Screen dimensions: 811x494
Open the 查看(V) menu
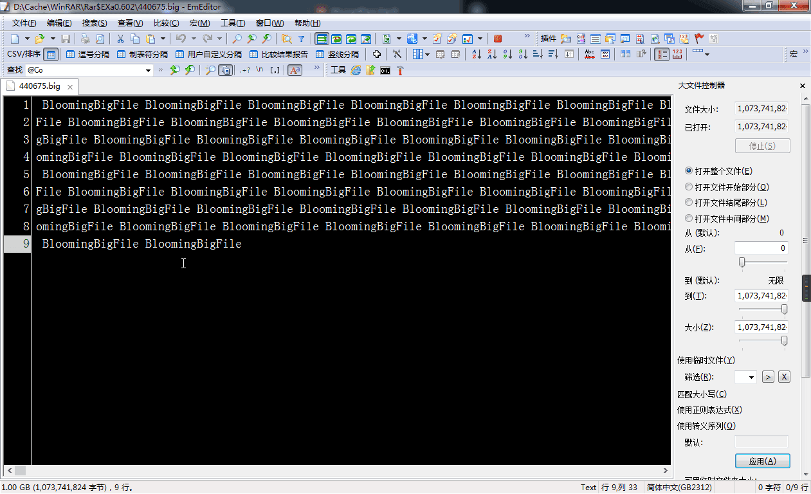(x=130, y=23)
